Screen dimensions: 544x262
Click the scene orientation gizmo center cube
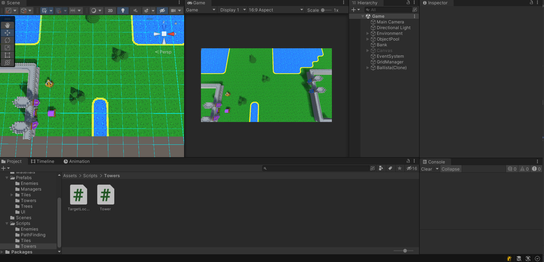(x=164, y=34)
